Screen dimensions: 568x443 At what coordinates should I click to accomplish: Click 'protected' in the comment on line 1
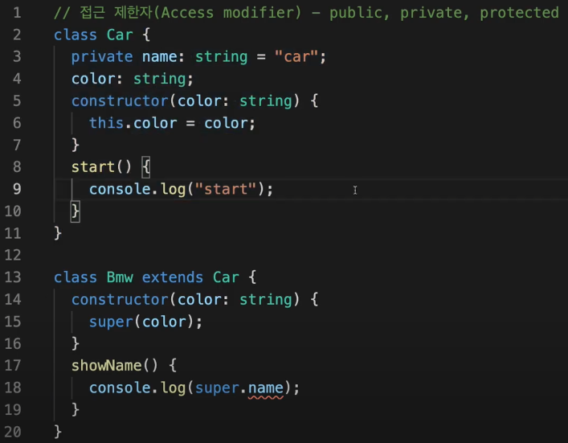(520, 13)
